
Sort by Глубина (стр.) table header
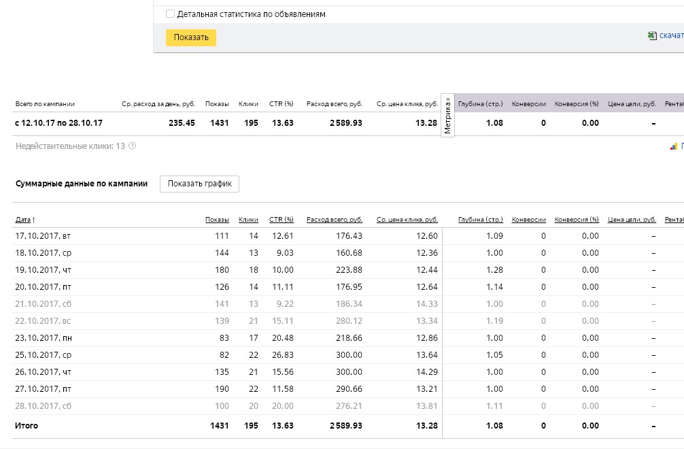[x=480, y=220]
